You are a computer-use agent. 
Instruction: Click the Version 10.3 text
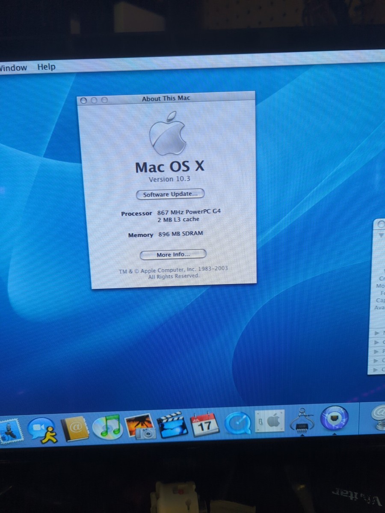(x=169, y=179)
